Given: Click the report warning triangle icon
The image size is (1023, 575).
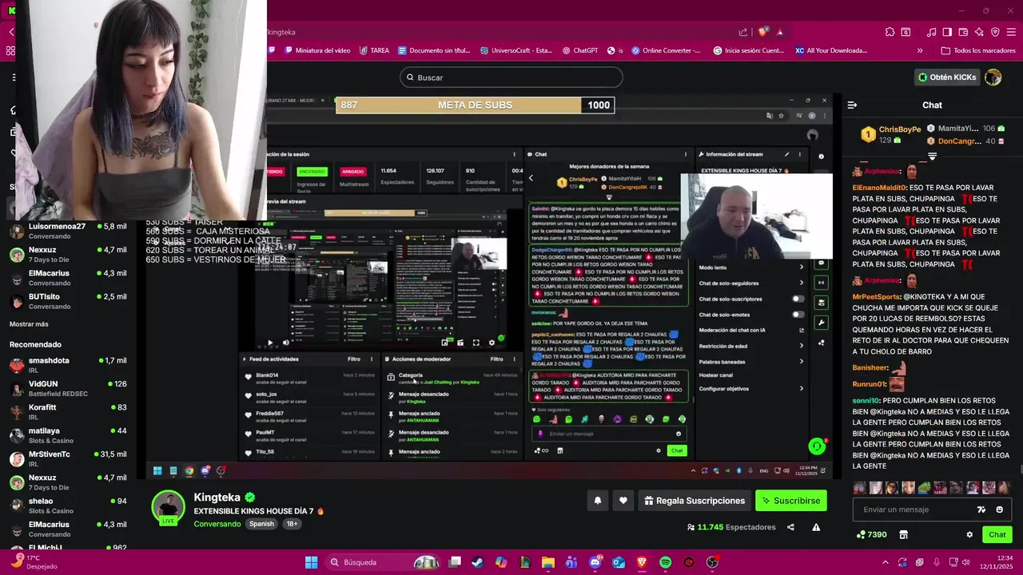Looking at the screenshot, I should [x=816, y=527].
